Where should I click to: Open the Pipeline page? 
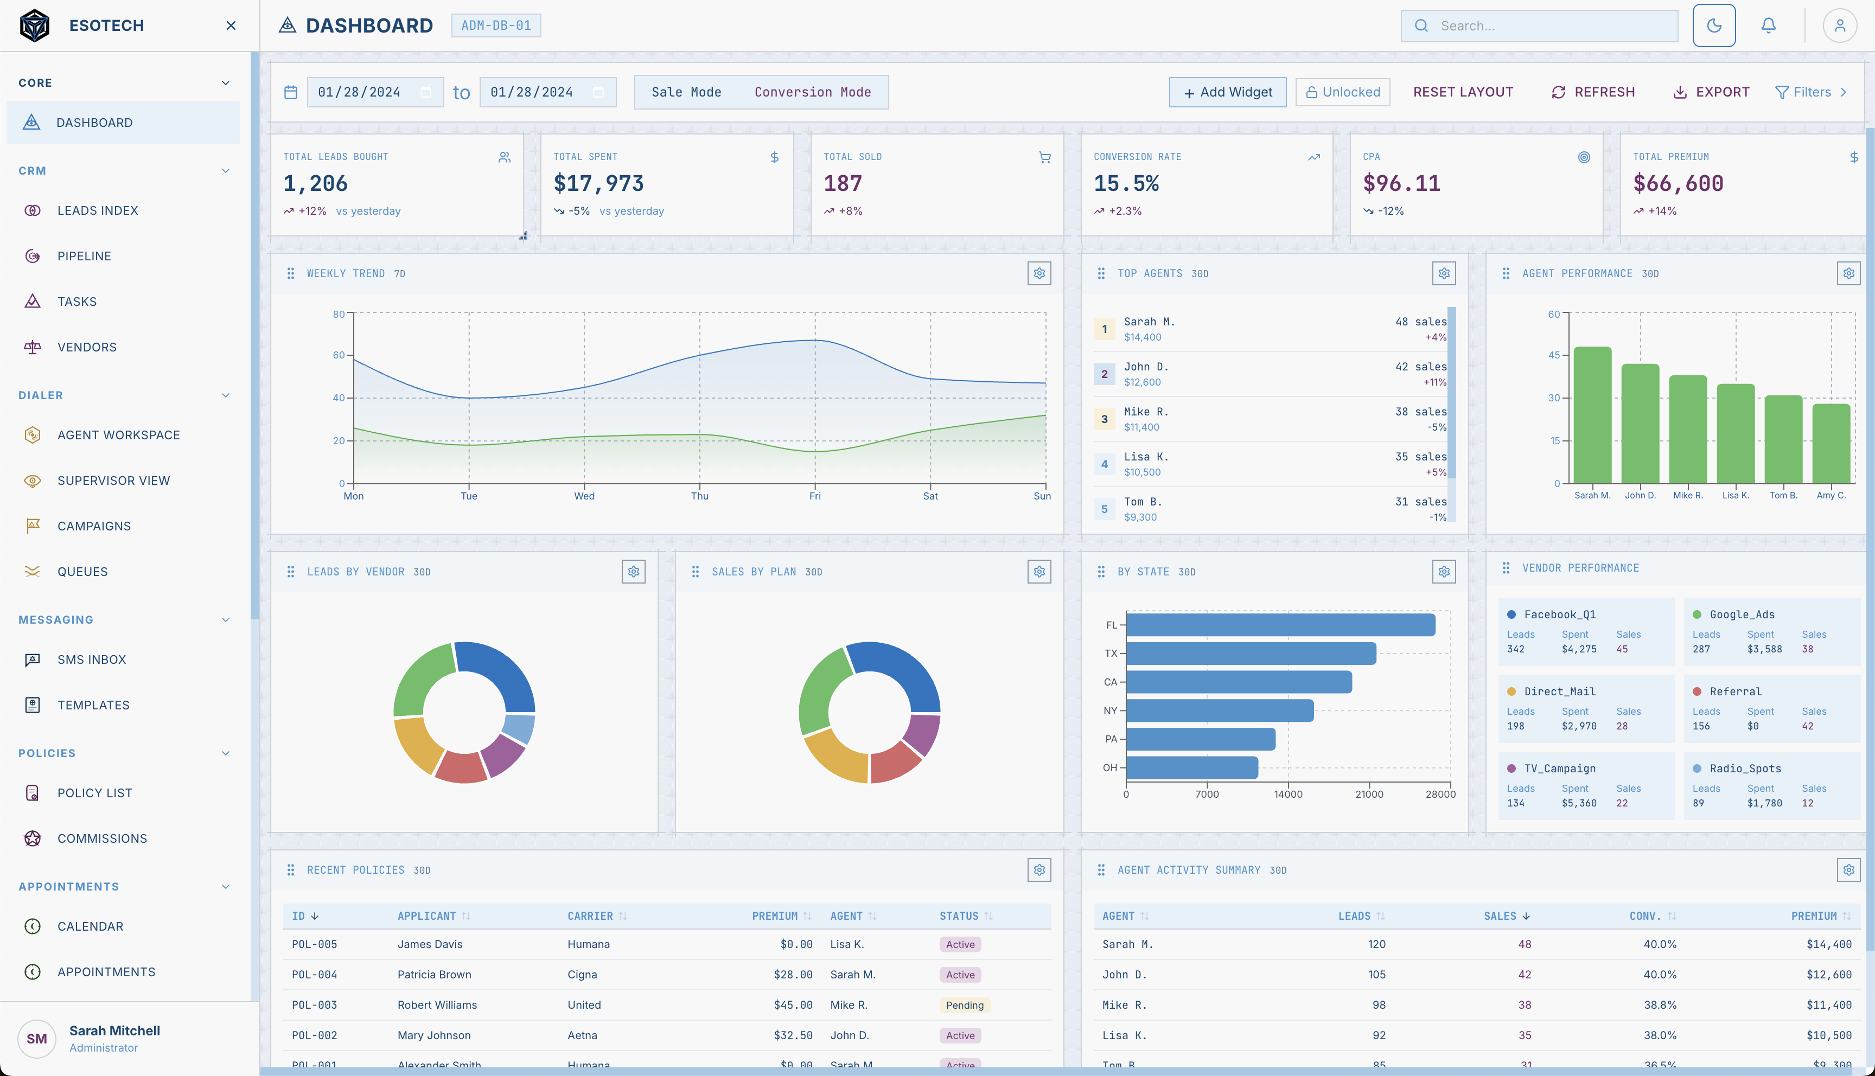click(x=123, y=257)
